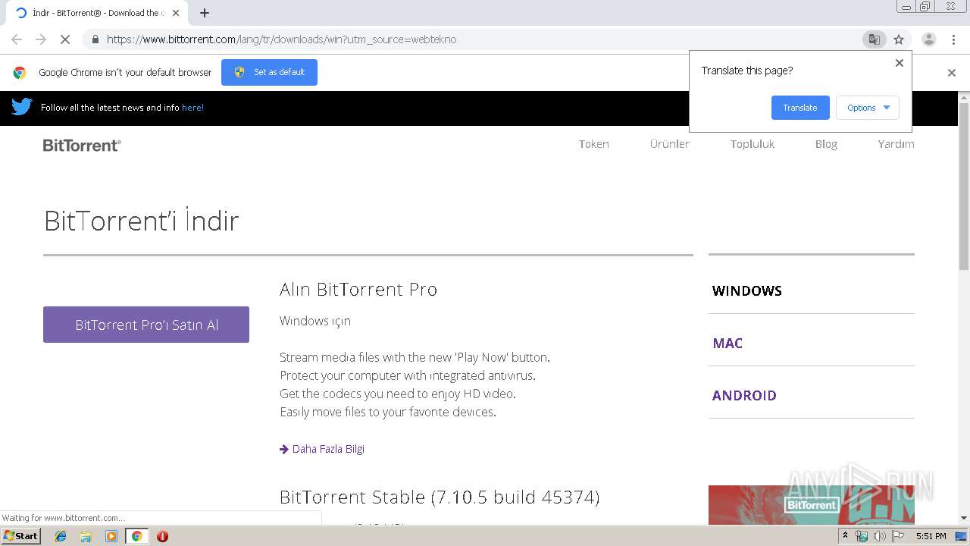Open the Ürünler menu item
This screenshot has height=546, width=970.
670,144
